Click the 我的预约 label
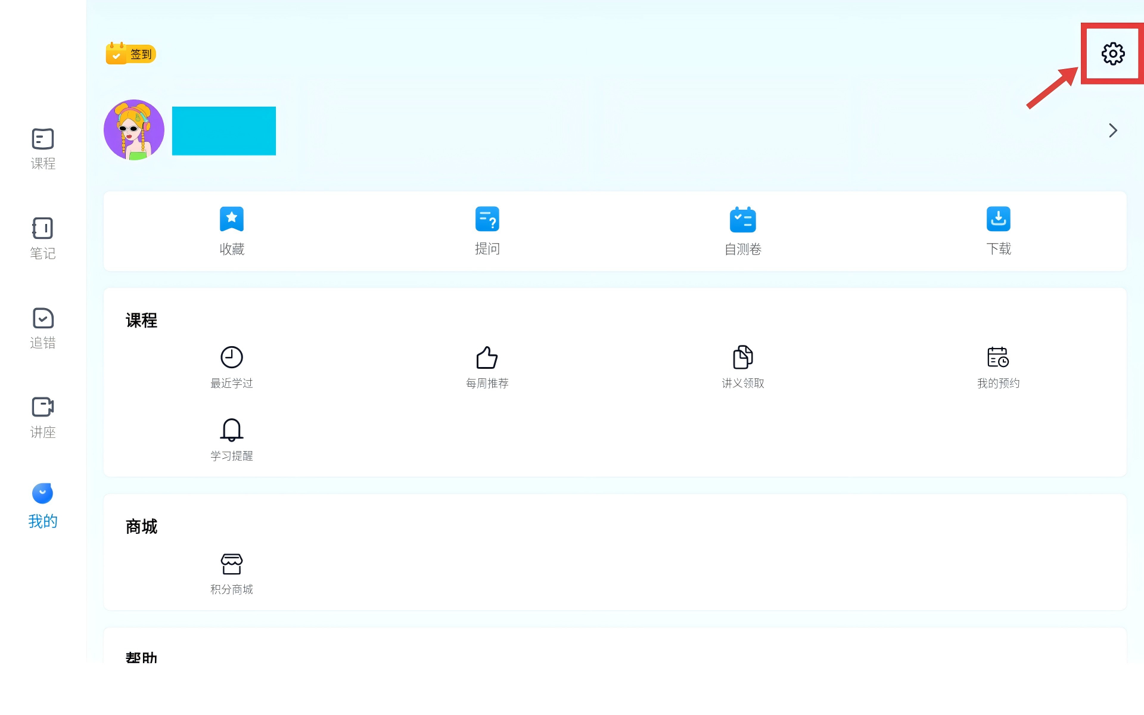Image resolution: width=1144 pixels, height=715 pixels. [999, 383]
